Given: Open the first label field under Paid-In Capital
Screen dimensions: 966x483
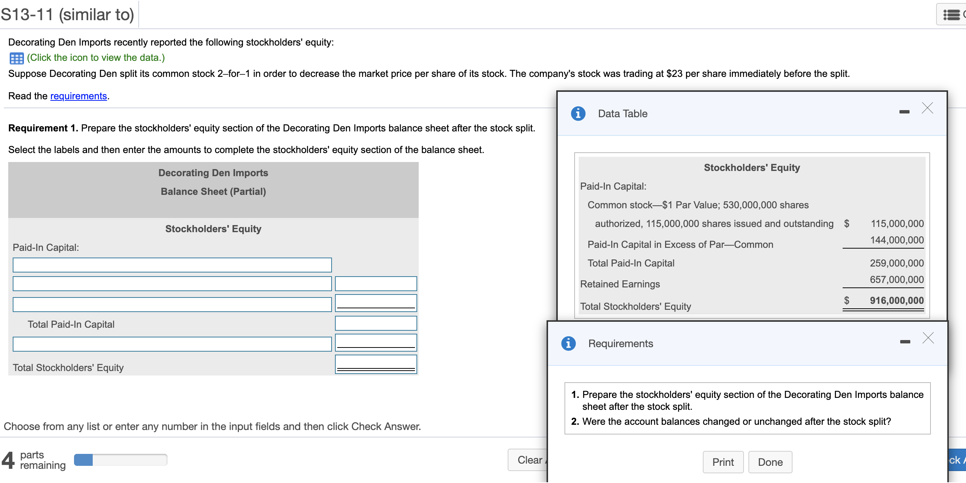Looking at the screenshot, I should pos(172,265).
